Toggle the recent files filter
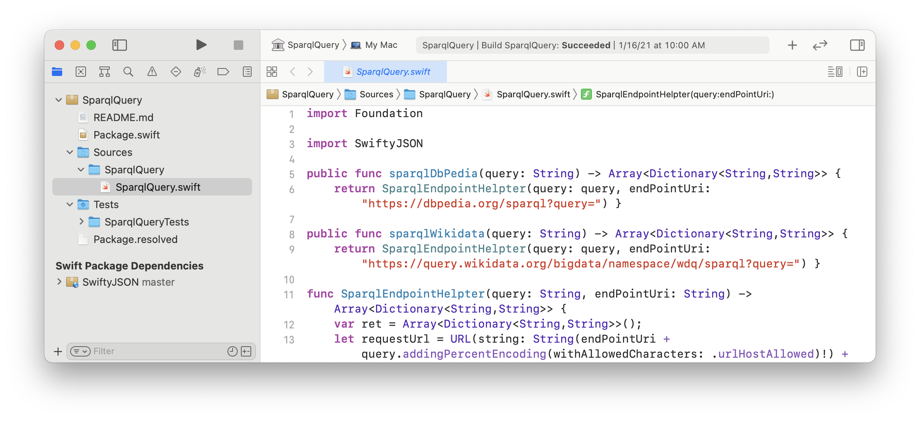Screen dimensions: 920x421 [x=232, y=351]
